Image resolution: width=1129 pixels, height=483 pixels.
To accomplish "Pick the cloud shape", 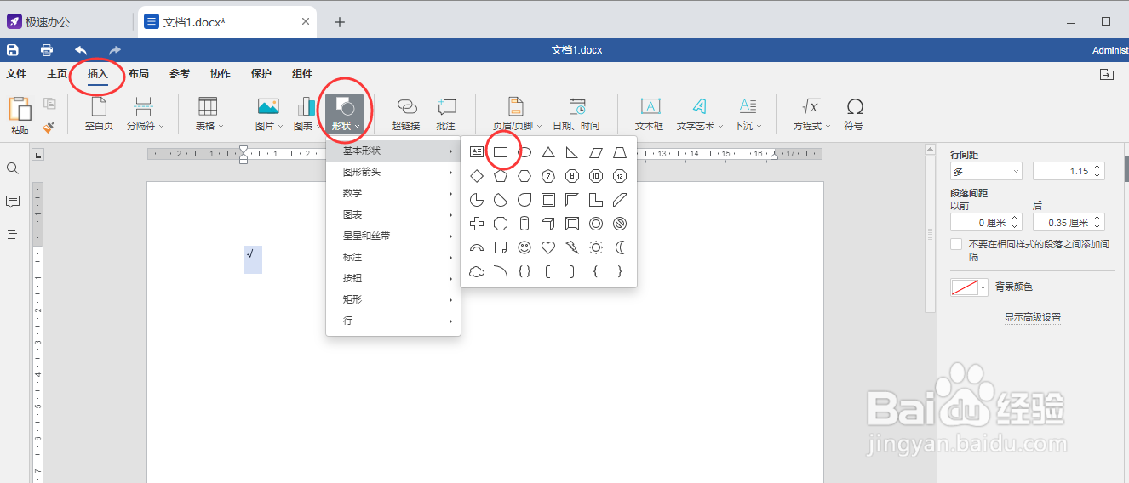I will pyautogui.click(x=477, y=271).
